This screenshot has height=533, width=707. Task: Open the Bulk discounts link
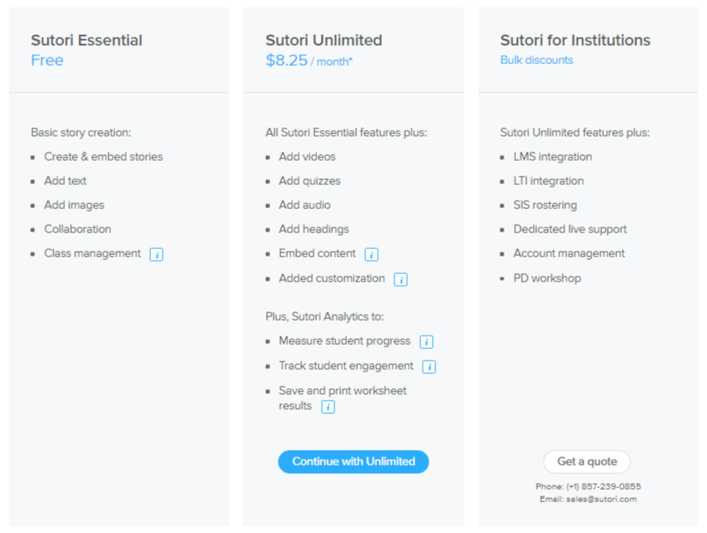536,60
